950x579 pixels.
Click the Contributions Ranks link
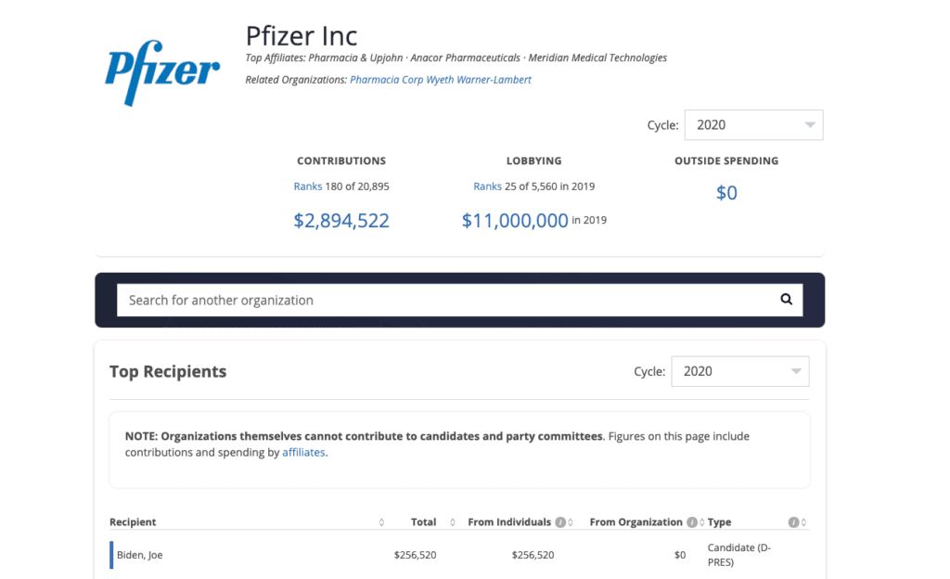(x=307, y=187)
